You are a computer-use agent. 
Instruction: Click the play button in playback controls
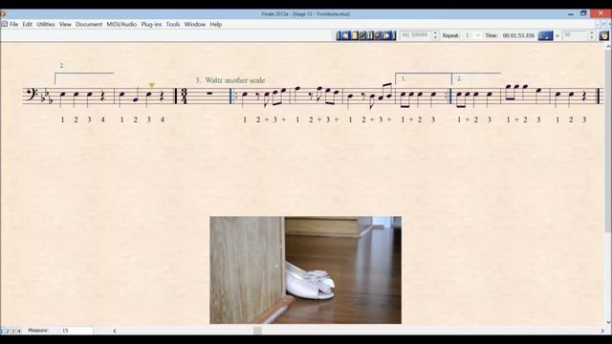[362, 35]
